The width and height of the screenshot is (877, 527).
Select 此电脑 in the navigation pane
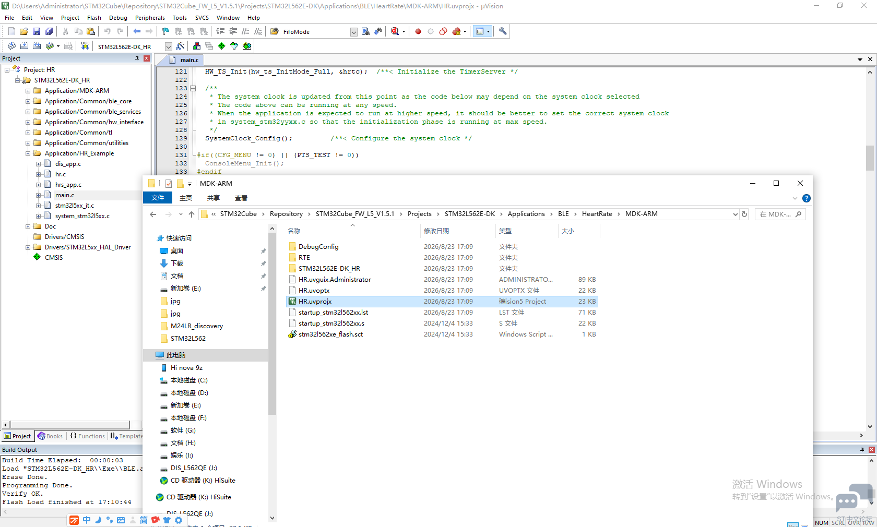pos(205,355)
